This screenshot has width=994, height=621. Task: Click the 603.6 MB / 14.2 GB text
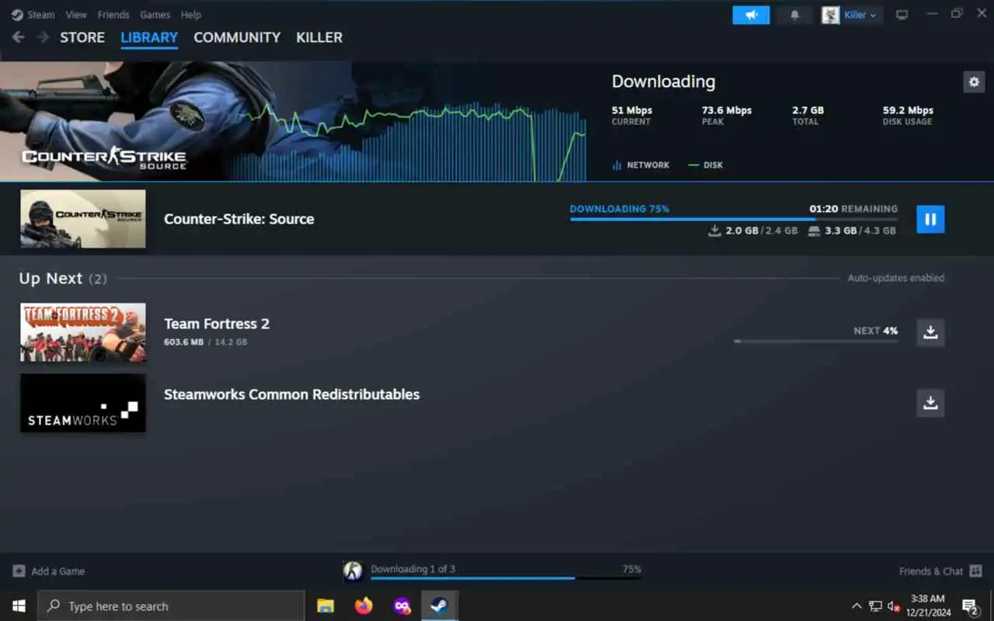[x=206, y=342]
